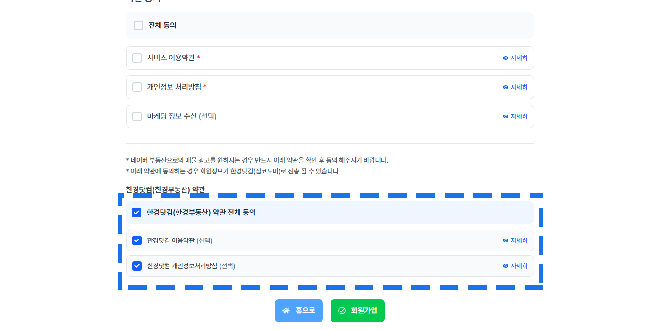
Task: Click the house icon in 홈으로 button
Action: click(x=286, y=311)
